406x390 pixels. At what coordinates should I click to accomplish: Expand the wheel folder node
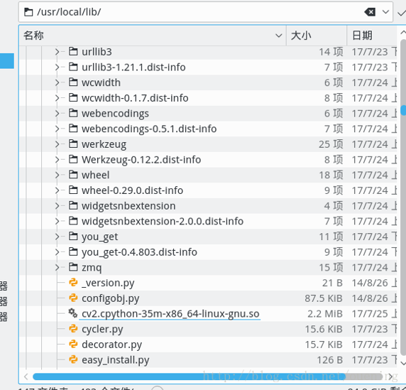point(57,175)
